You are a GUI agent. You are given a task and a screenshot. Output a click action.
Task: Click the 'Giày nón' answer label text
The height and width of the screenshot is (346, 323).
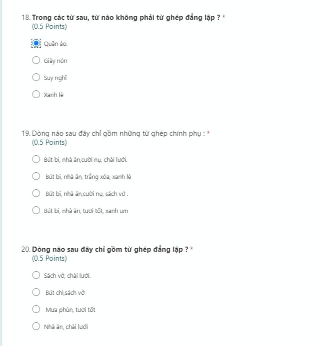pos(56,61)
